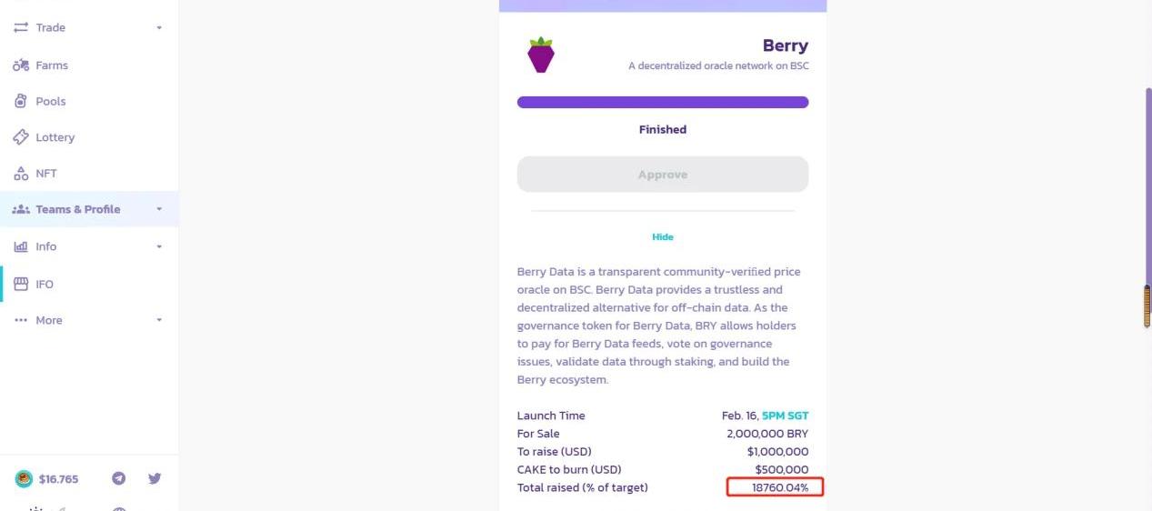Click the NFT shapes icon
1152x511 pixels.
pyautogui.click(x=21, y=174)
